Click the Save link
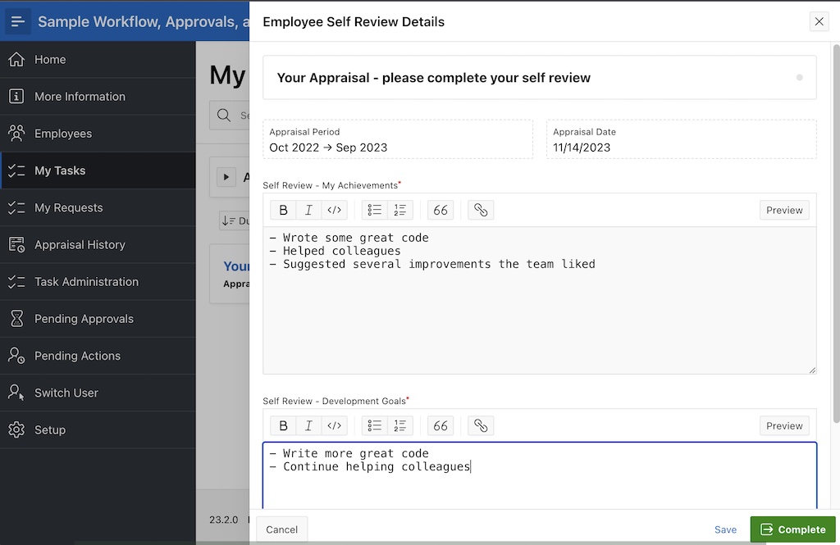This screenshot has height=545, width=840. [725, 529]
